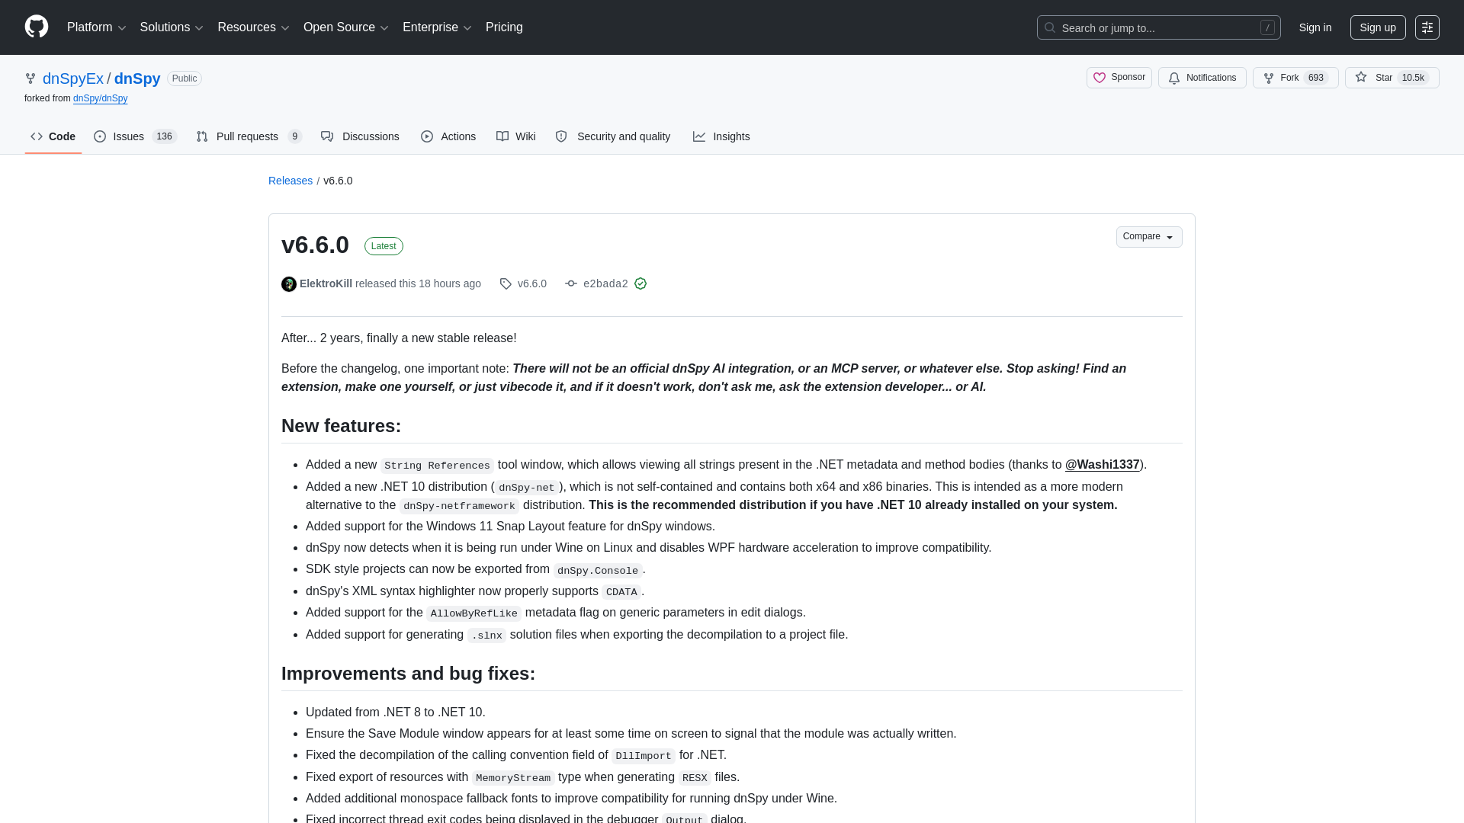This screenshot has width=1464, height=823.
Task: Open the appearance settings icon button
Action: click(1427, 27)
